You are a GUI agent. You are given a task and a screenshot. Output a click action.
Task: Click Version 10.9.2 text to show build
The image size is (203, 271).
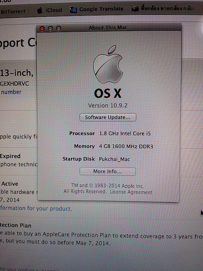click(x=108, y=105)
